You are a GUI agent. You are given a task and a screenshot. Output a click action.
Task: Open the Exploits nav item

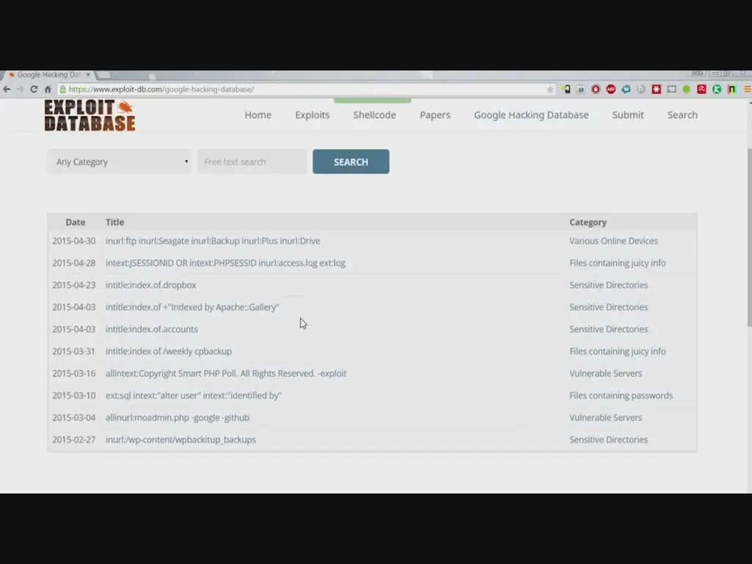(312, 115)
